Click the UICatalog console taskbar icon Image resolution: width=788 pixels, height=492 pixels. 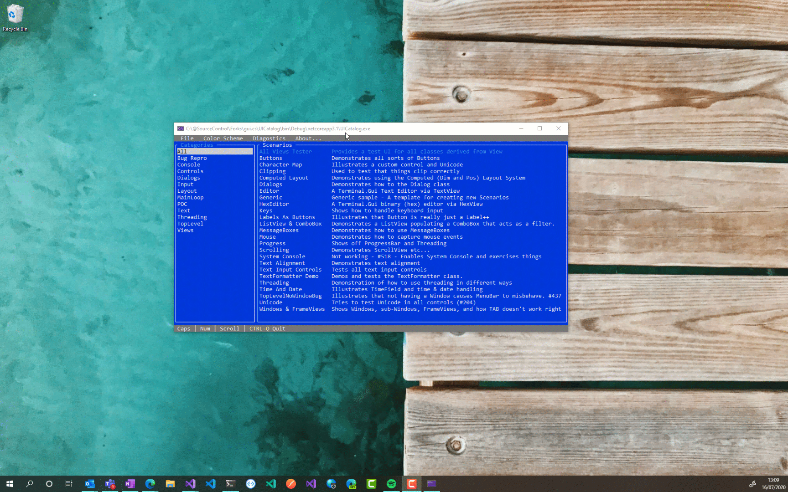click(431, 484)
